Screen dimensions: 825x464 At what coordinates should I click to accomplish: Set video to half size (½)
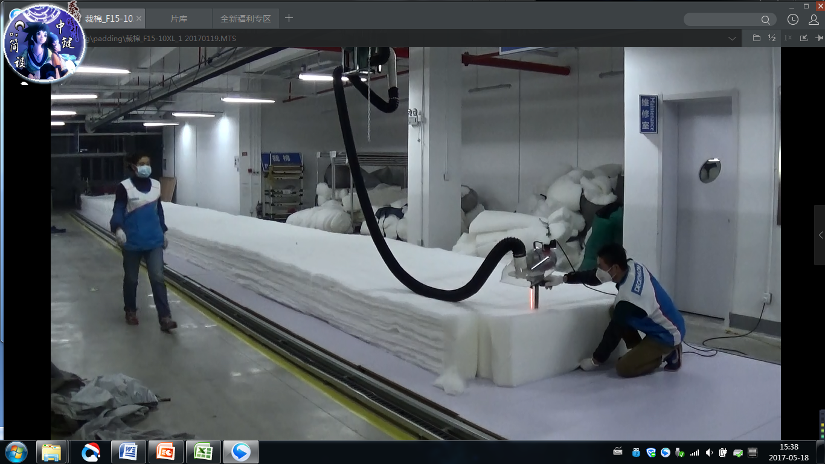(772, 38)
